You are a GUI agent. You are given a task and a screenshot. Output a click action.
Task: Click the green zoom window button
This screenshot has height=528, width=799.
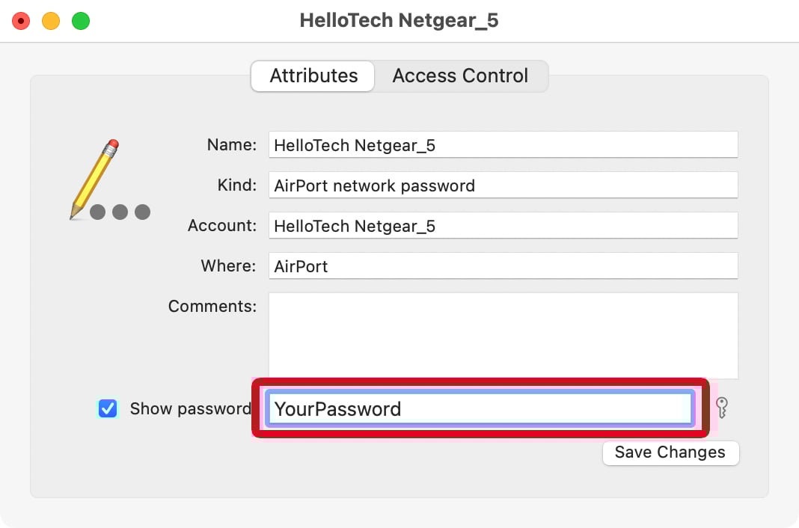click(80, 21)
